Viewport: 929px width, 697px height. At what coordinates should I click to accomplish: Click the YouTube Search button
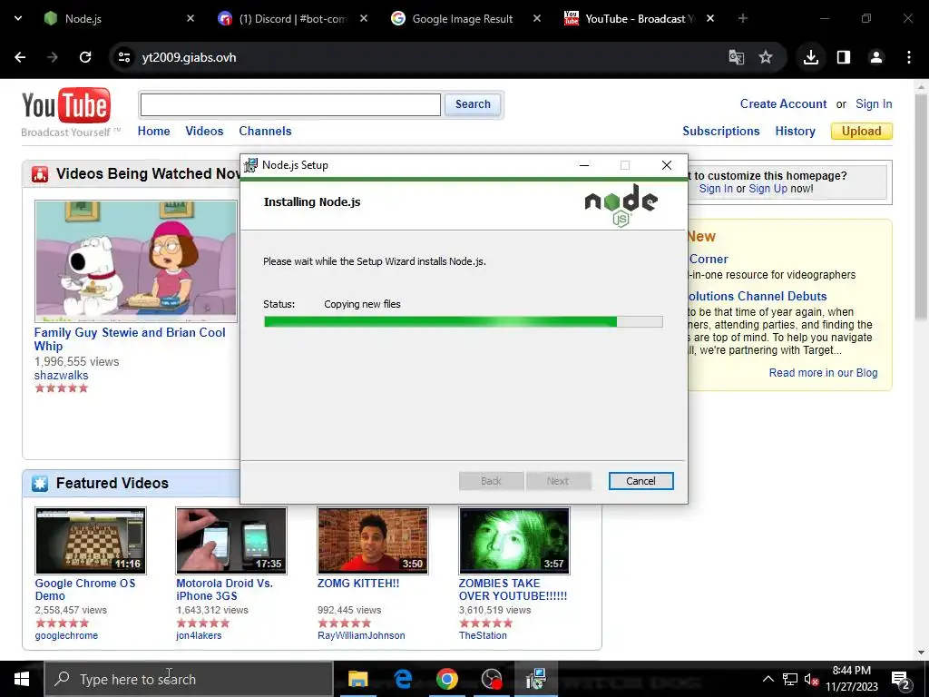(473, 104)
